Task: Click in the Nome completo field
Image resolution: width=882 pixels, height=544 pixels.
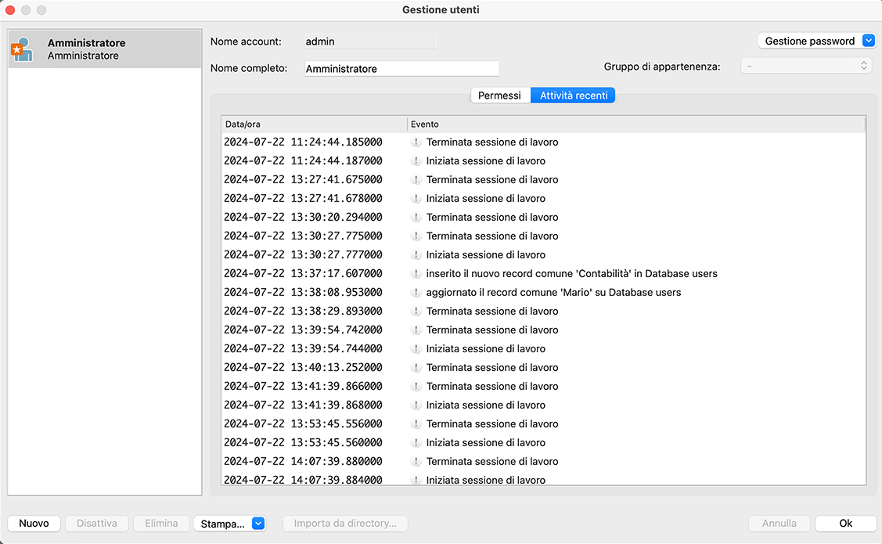Action: coord(401,69)
